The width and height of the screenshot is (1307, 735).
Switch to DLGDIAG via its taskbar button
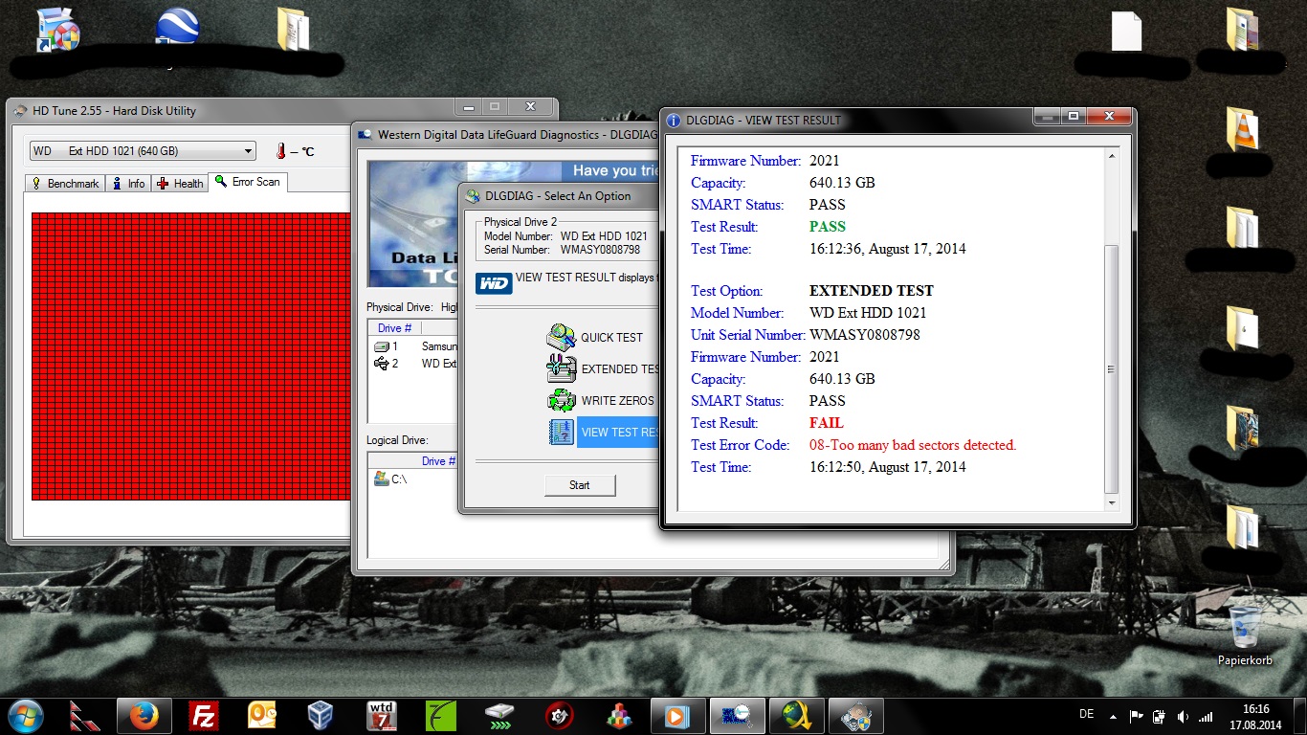pyautogui.click(x=737, y=716)
